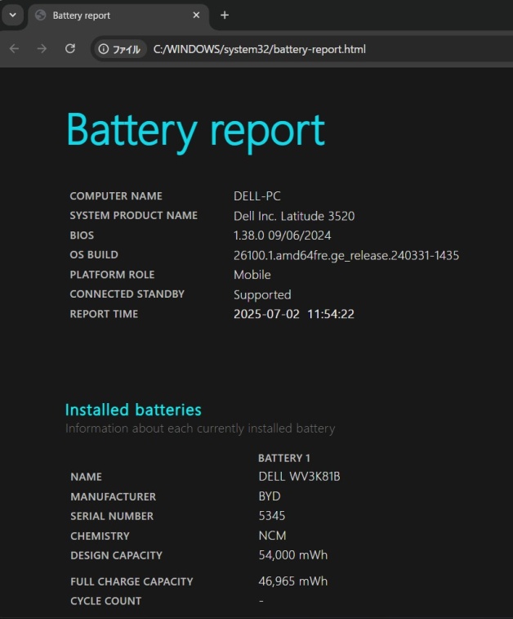
Task: Select the serial number 5345
Action: point(272,516)
